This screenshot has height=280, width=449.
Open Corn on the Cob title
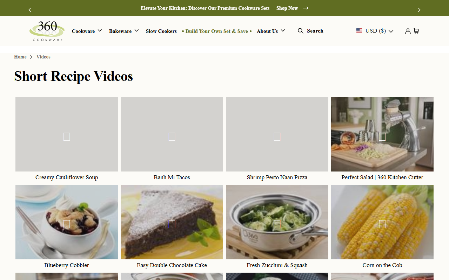click(382, 265)
